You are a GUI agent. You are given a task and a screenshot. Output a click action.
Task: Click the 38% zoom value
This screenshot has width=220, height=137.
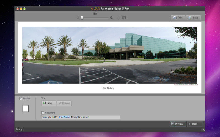[x=95, y=13]
